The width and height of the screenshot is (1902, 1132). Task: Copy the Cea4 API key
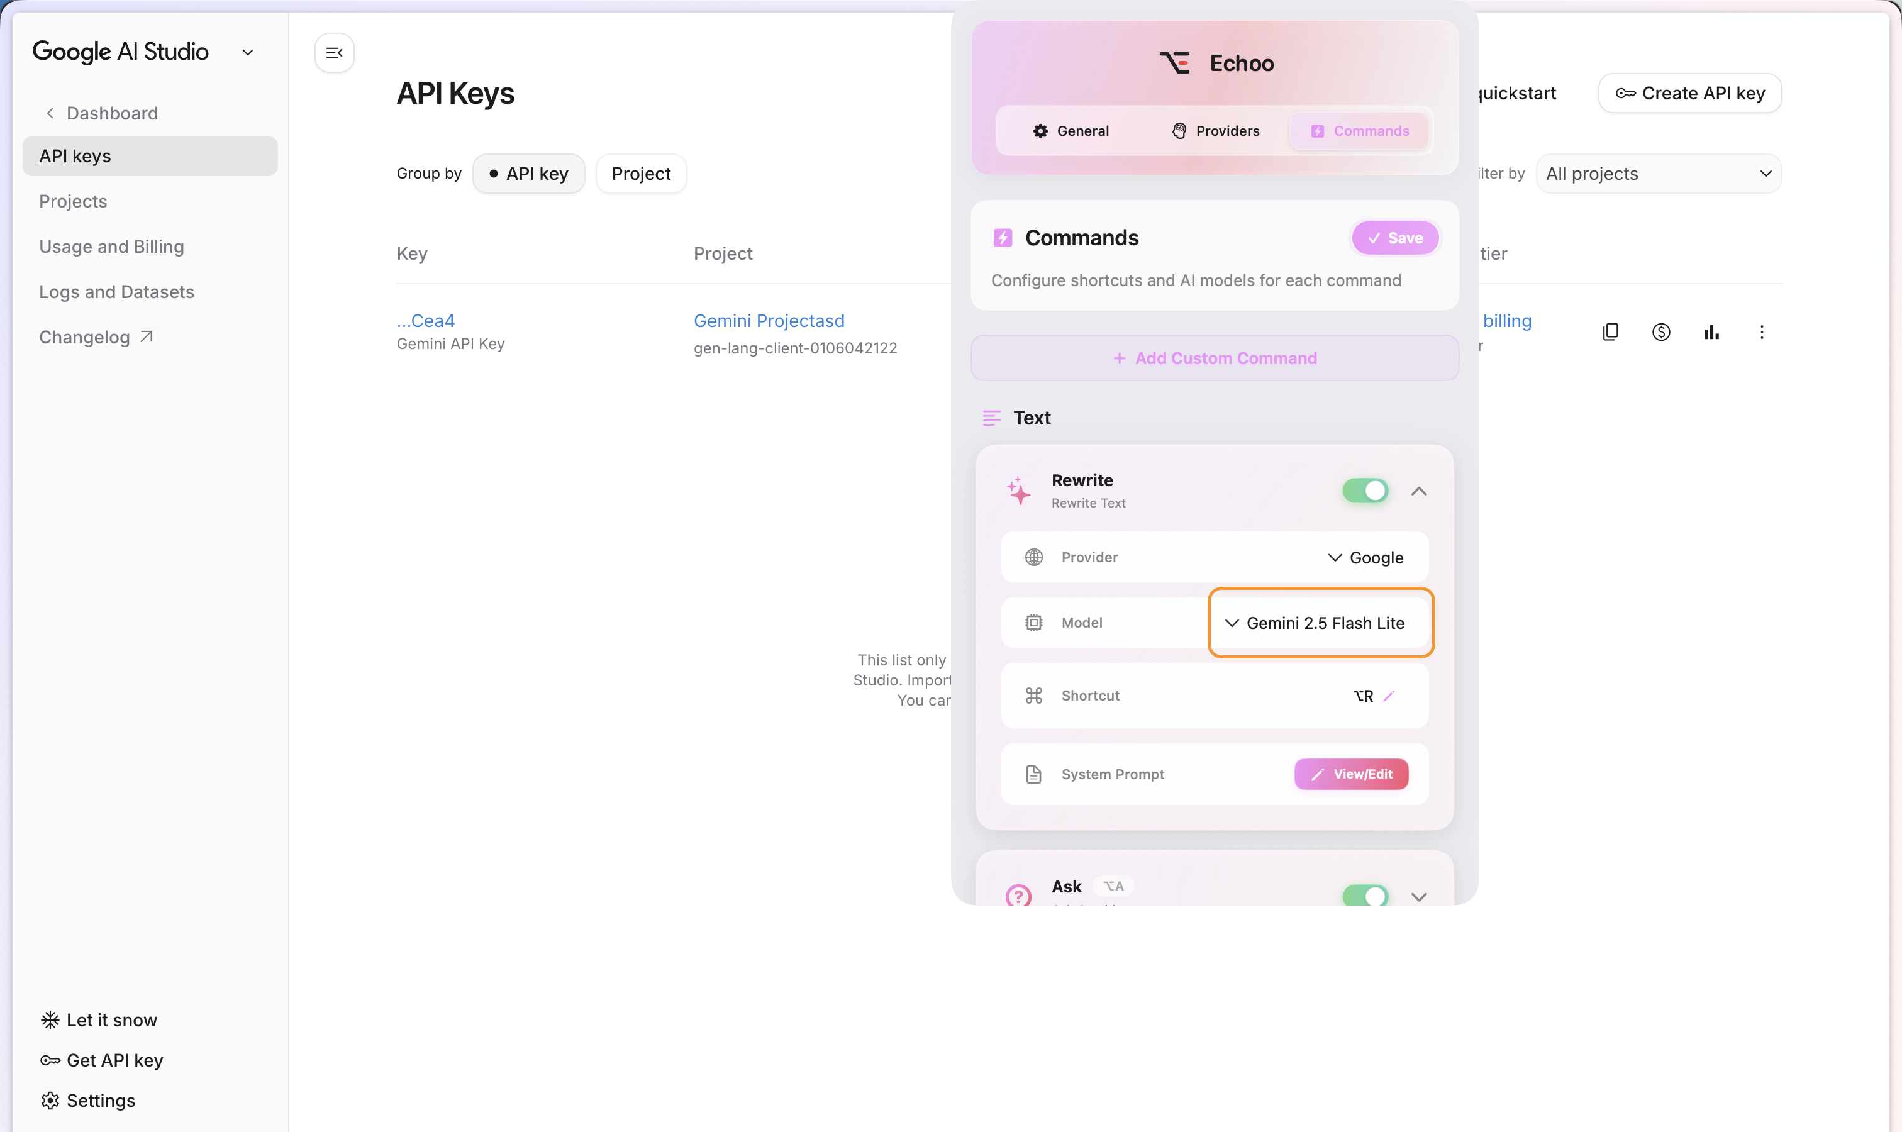pyautogui.click(x=1610, y=332)
